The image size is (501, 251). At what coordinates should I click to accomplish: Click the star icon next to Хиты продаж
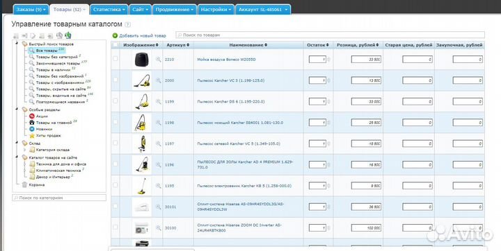31,135
